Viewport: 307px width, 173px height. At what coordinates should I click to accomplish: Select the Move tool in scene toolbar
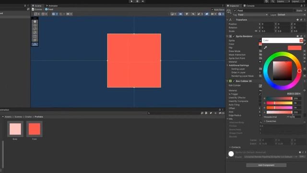pos(35,25)
